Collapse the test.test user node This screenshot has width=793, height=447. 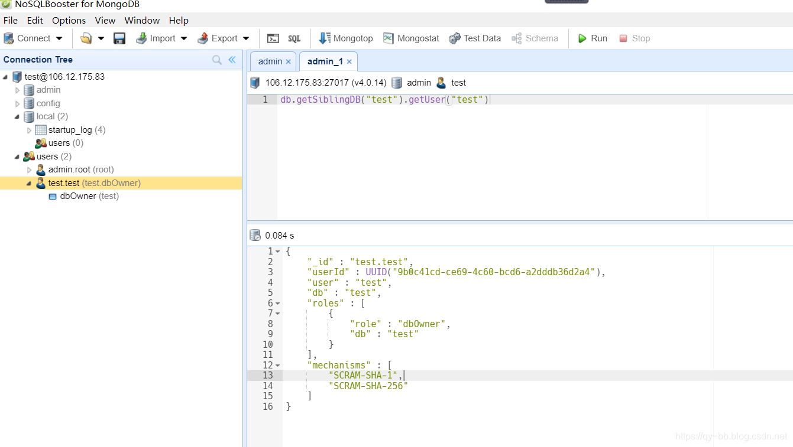tap(29, 183)
